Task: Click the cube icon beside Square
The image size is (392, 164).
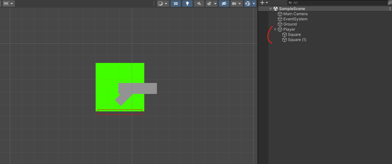Action: (285, 35)
